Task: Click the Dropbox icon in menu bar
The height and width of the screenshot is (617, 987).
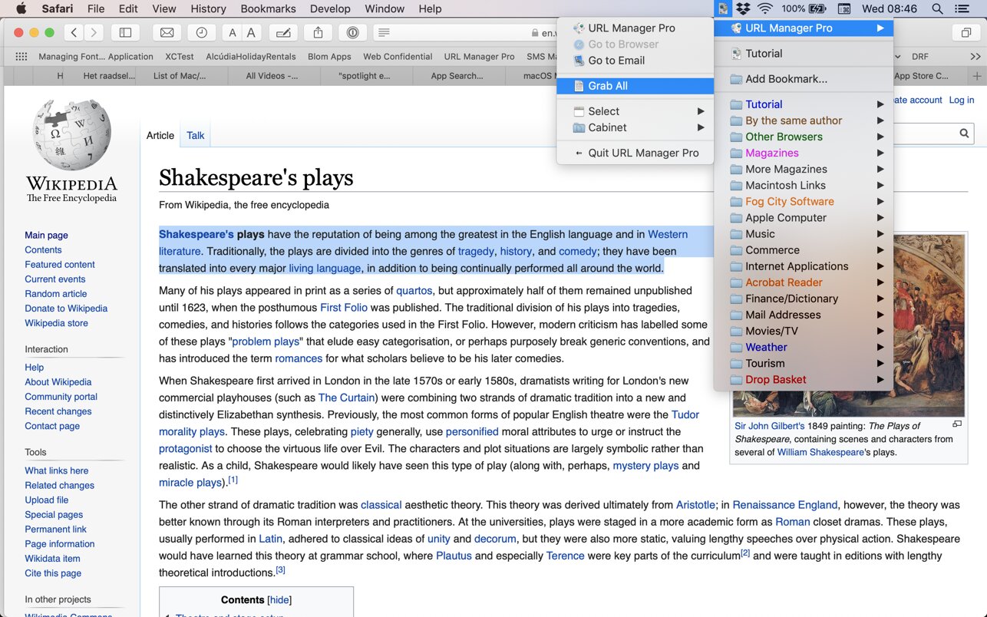Action: [x=742, y=9]
